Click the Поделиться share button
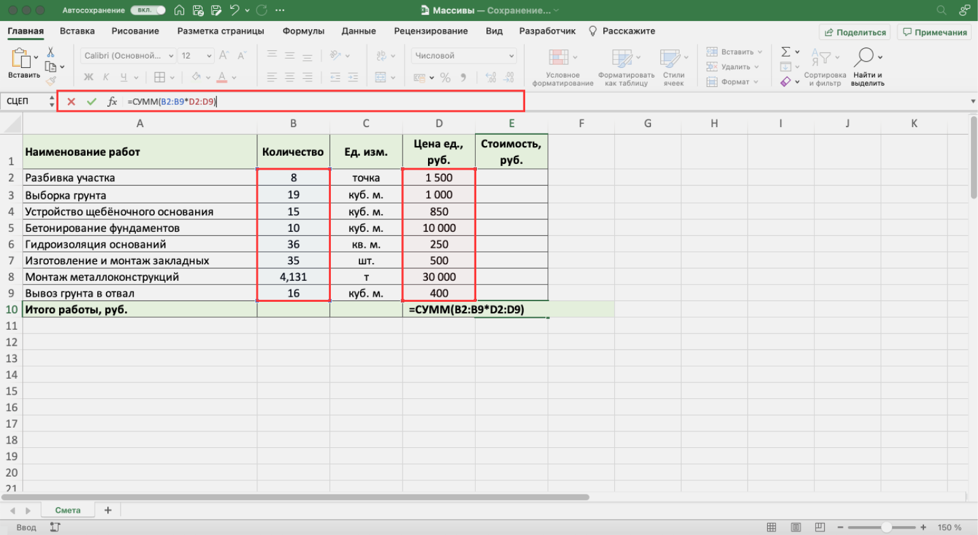Viewport: 978px width, 535px height. [855, 32]
